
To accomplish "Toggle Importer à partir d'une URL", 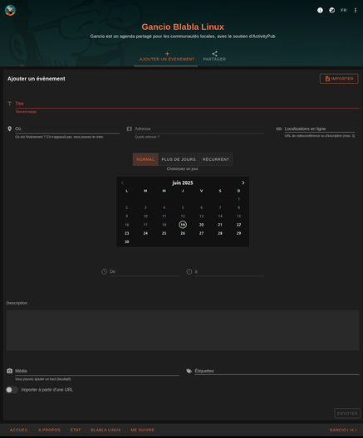I will pos(12,390).
